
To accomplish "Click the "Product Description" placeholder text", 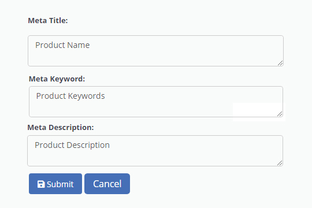I will click(x=72, y=145).
